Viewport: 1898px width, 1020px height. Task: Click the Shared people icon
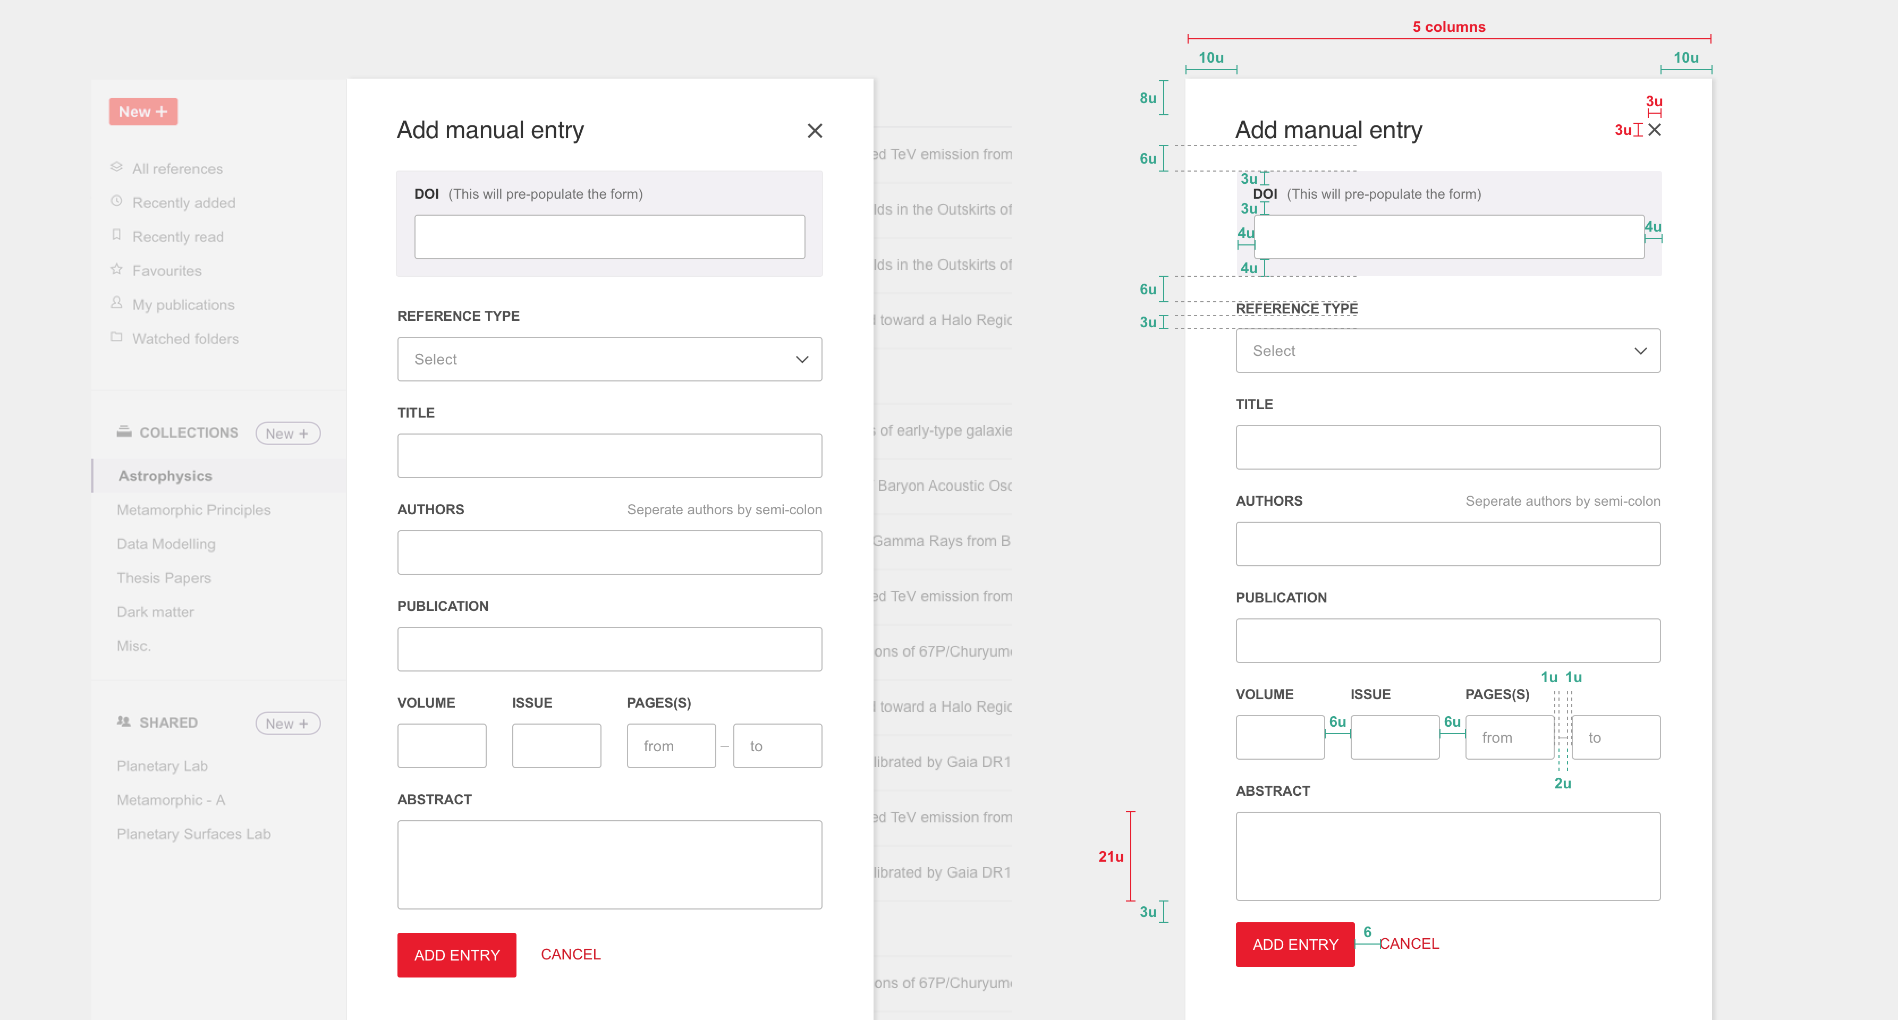click(124, 722)
